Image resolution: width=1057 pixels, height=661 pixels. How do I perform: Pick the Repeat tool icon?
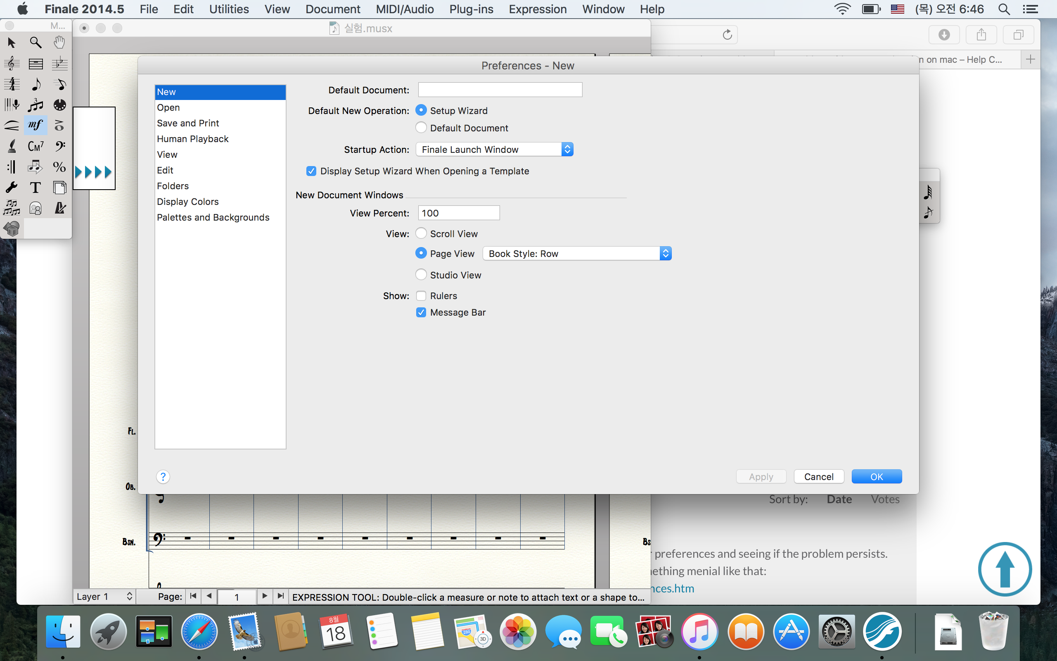(12, 166)
